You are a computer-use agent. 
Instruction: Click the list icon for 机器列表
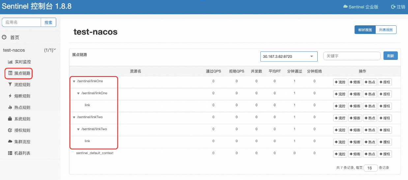click(x=10, y=153)
